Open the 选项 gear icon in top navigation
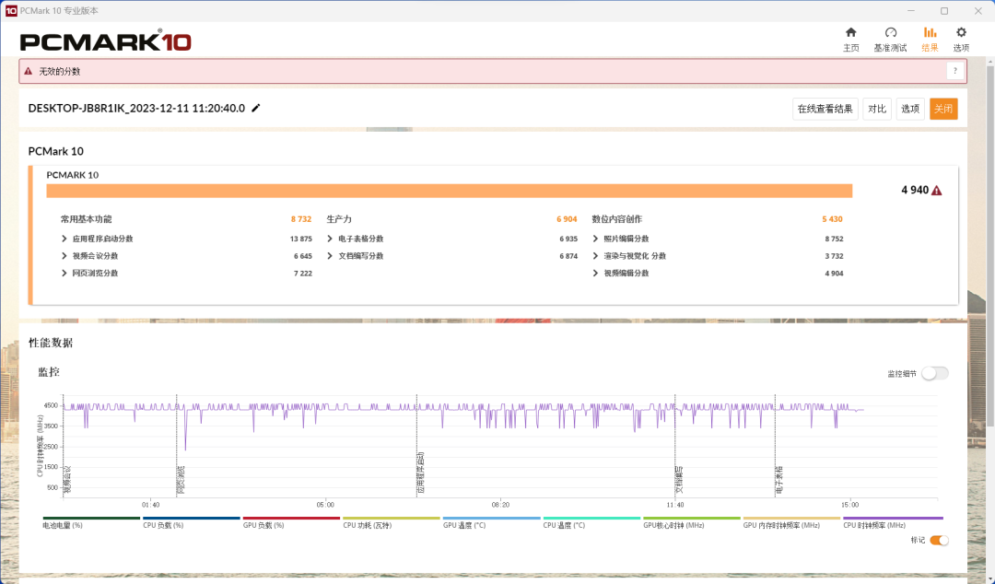This screenshot has height=584, width=995. pyautogui.click(x=961, y=32)
